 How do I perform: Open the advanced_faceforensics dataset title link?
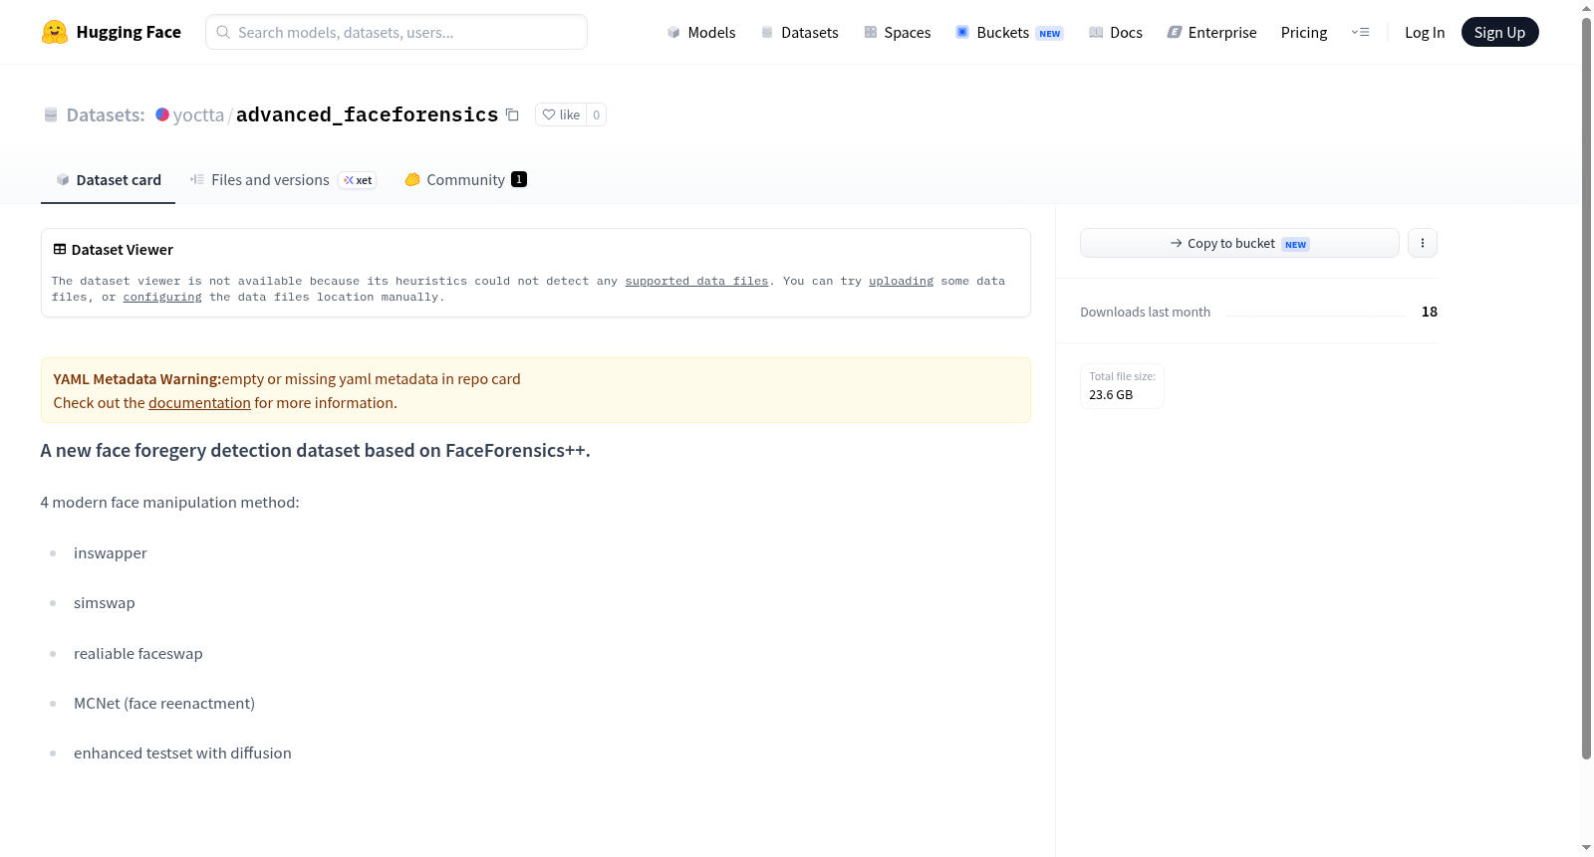coord(367,114)
